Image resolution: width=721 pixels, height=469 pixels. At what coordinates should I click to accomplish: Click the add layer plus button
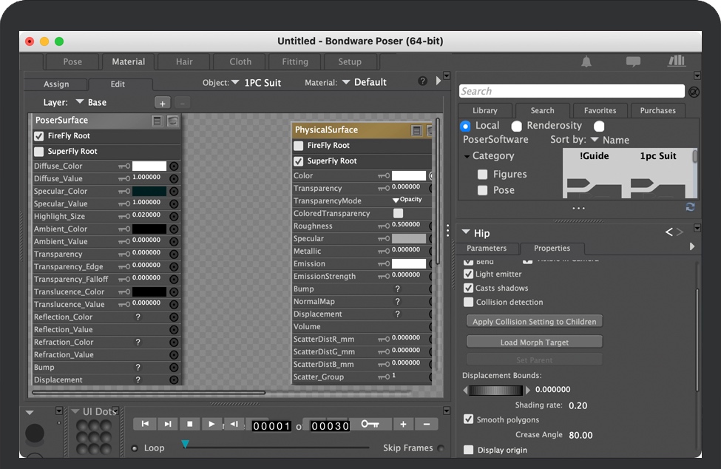163,103
